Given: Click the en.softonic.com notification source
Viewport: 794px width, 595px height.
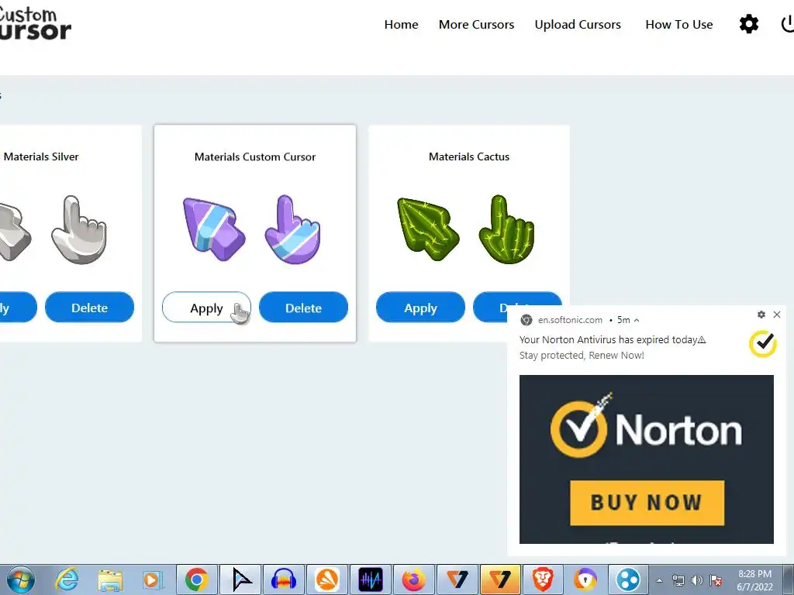Looking at the screenshot, I should (x=570, y=320).
